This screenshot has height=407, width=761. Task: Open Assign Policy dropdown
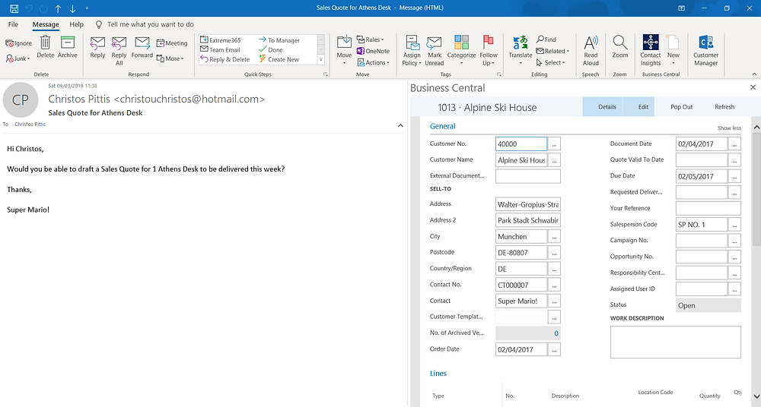click(412, 51)
